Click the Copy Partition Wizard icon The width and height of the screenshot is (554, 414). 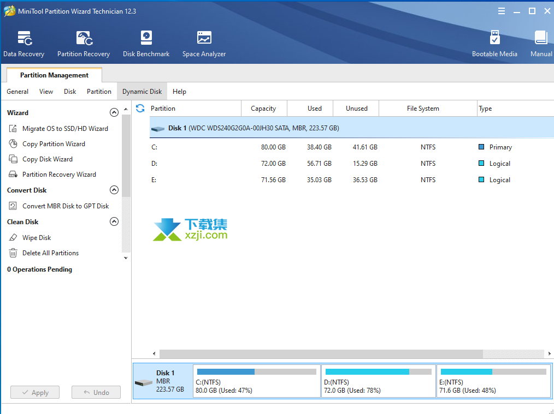tap(13, 144)
